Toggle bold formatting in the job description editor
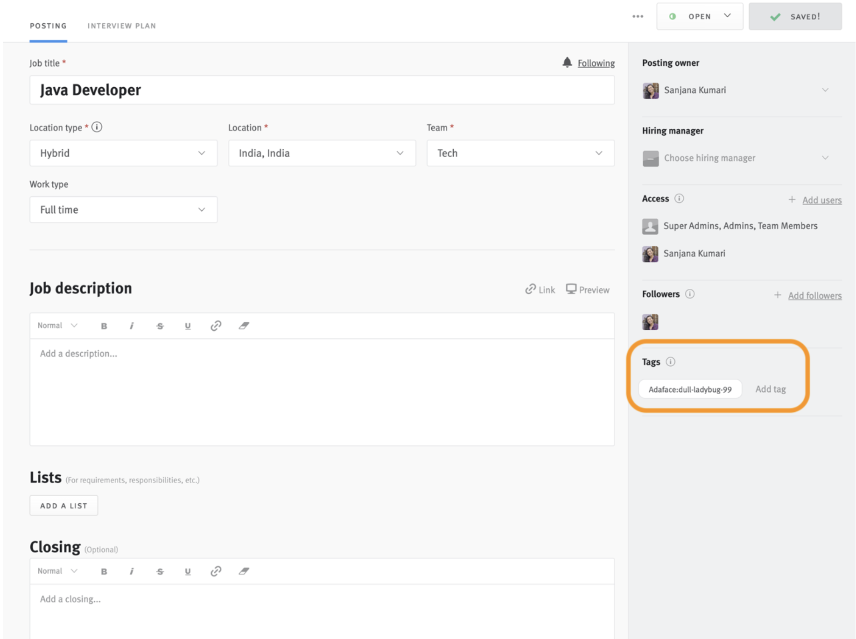856x639 pixels. click(104, 326)
